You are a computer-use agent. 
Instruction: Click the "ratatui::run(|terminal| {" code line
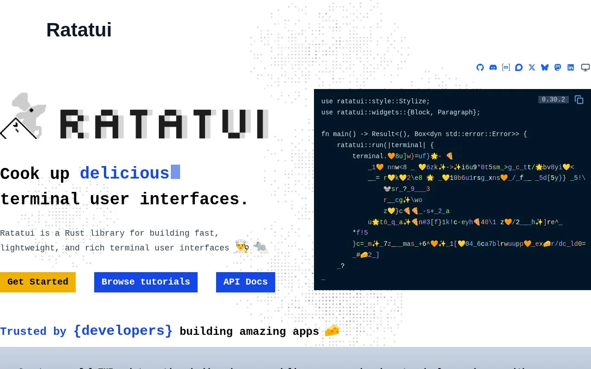coord(385,145)
